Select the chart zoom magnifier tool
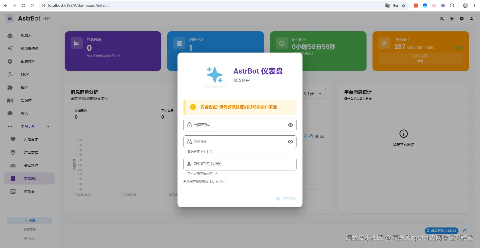This screenshot has height=248, width=480. [305, 136]
